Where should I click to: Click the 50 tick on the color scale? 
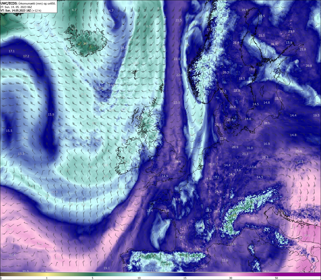coord(276,278)
